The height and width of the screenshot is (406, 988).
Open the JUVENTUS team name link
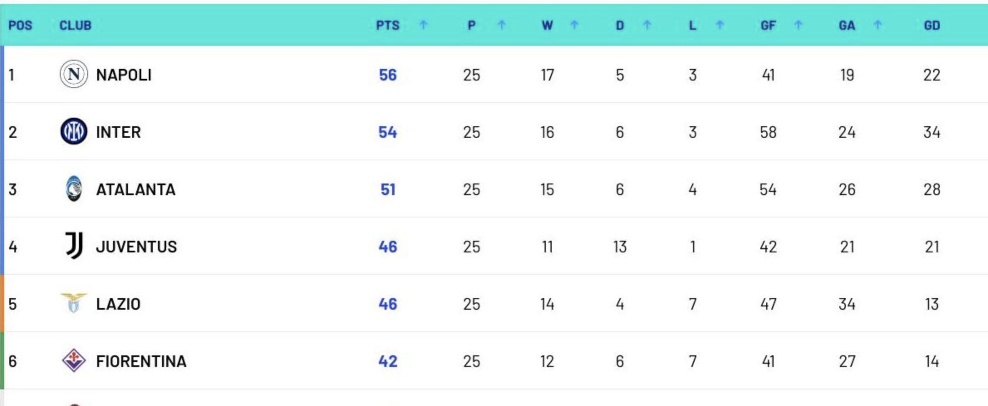[137, 247]
